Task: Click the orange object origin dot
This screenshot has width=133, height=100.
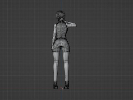Action: [61, 86]
